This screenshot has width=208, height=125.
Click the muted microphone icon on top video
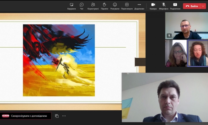[x=169, y=35]
